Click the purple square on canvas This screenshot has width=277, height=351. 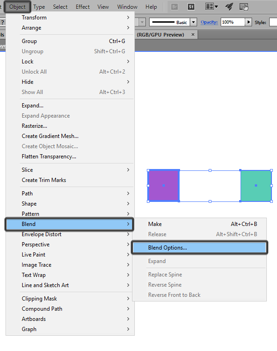tap(163, 186)
